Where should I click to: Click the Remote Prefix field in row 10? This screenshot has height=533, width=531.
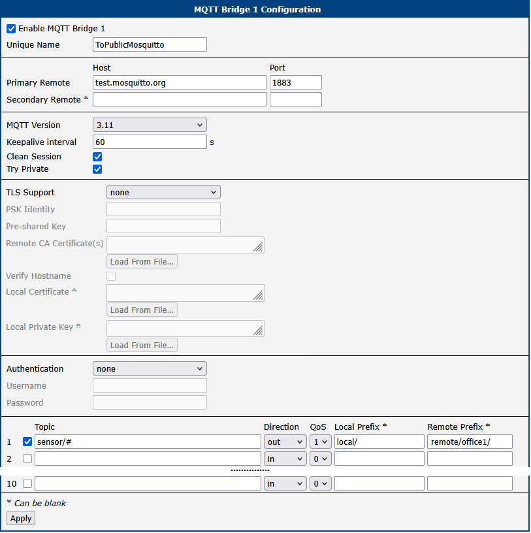point(470,484)
